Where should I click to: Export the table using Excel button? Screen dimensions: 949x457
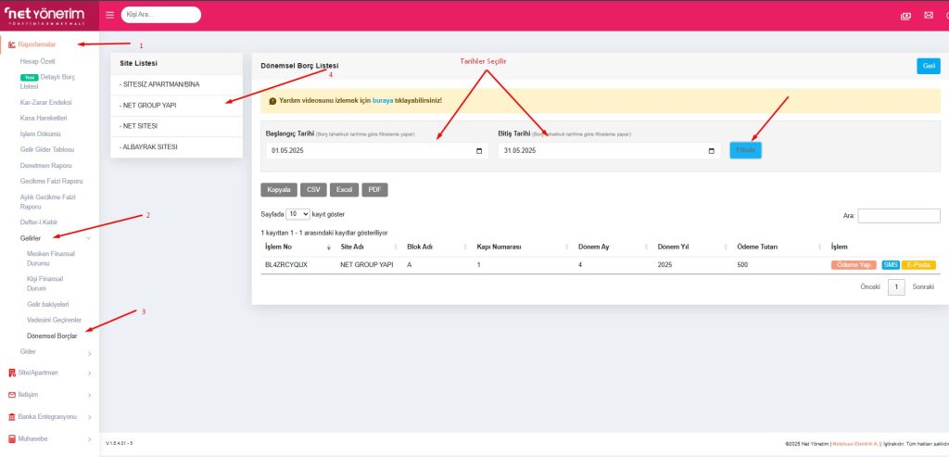[x=344, y=189]
